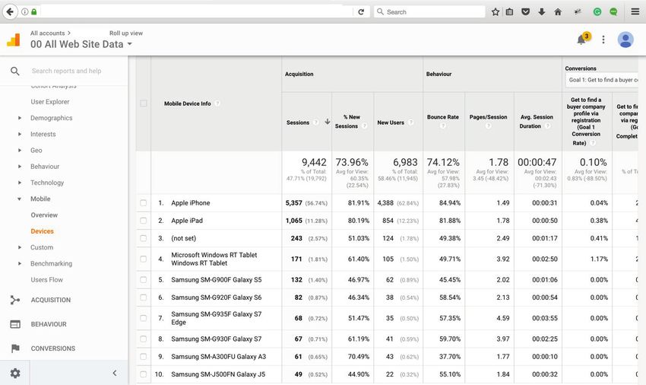Open notifications bell with badge 3
Viewport: 646px width, 385px height.
(x=581, y=40)
